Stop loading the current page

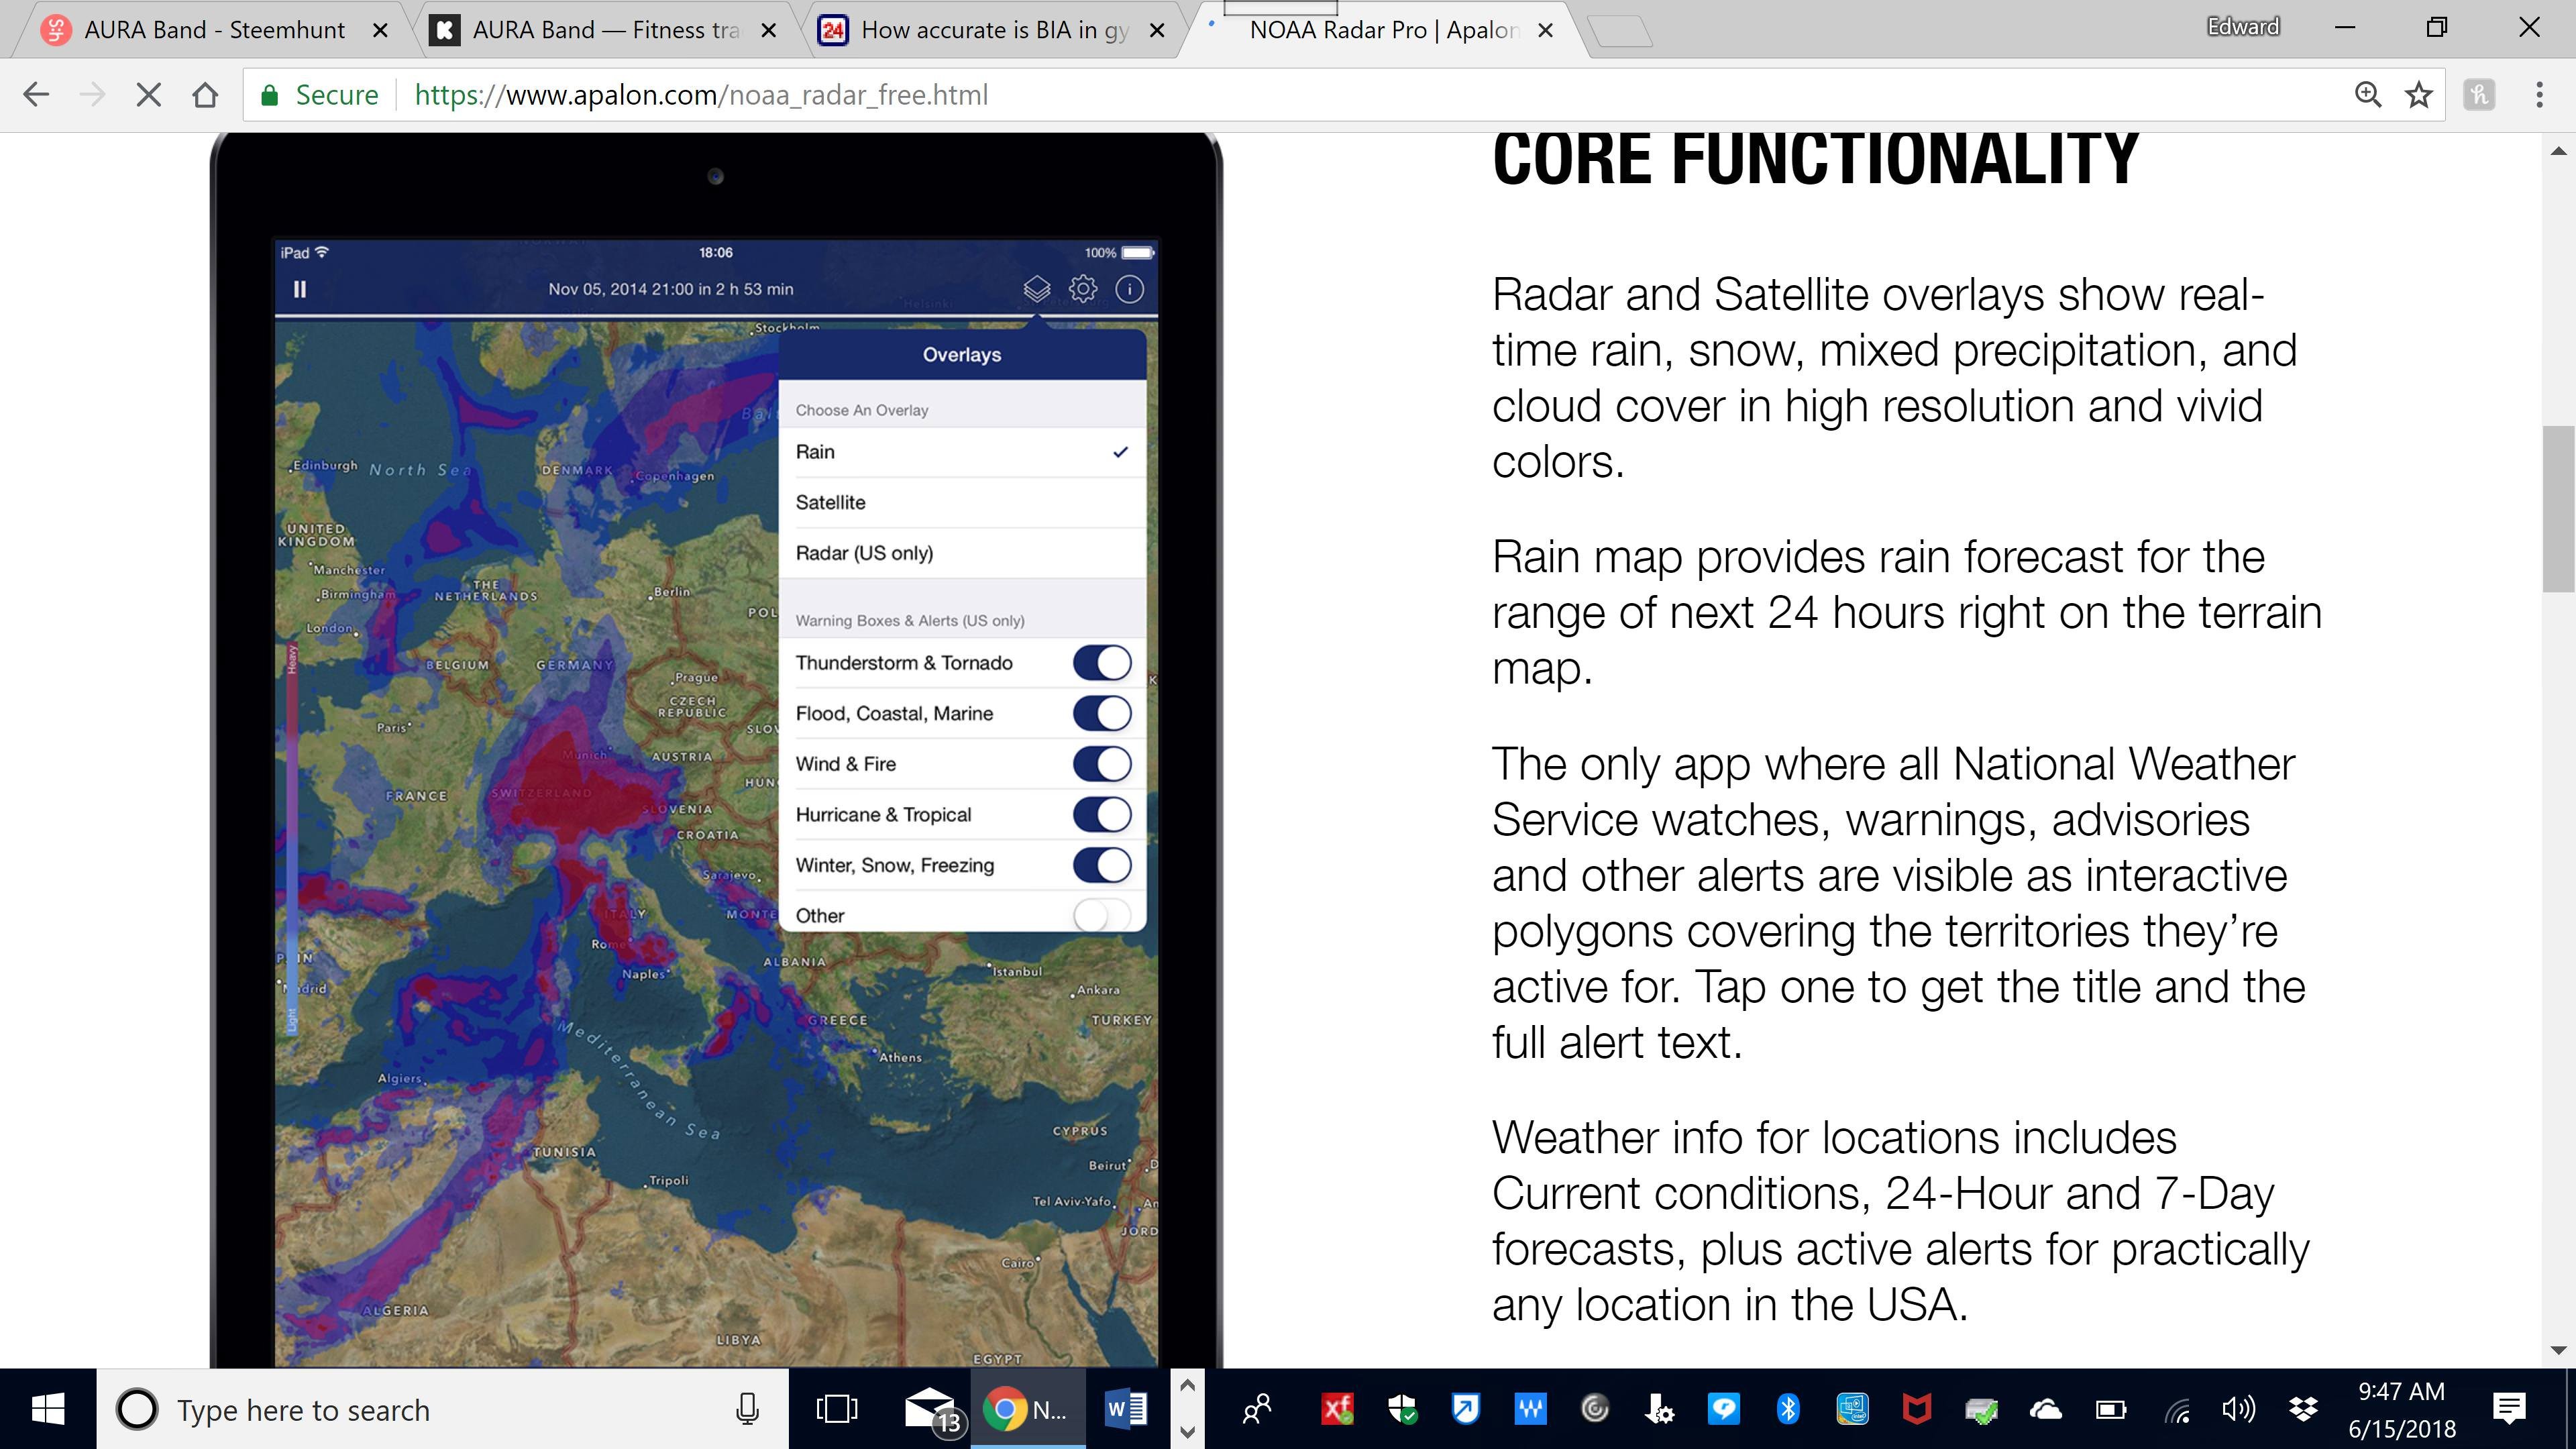tap(148, 95)
